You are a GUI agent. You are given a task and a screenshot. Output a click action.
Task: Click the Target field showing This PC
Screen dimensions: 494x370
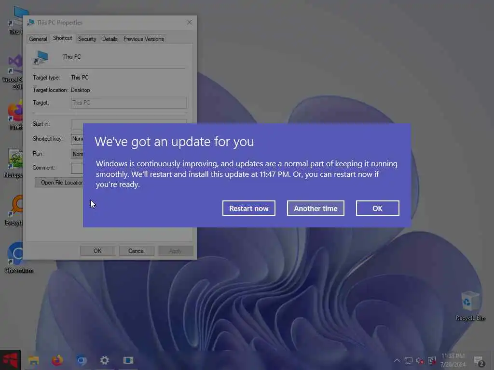pos(128,103)
